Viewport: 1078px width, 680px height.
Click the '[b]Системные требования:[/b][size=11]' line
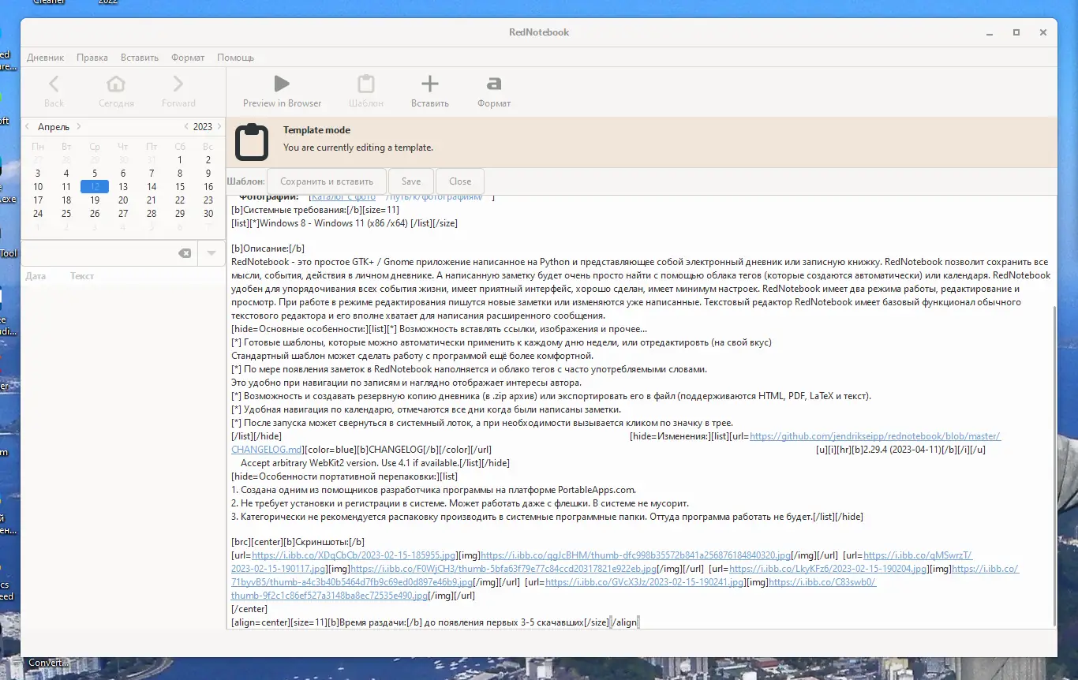click(315, 209)
